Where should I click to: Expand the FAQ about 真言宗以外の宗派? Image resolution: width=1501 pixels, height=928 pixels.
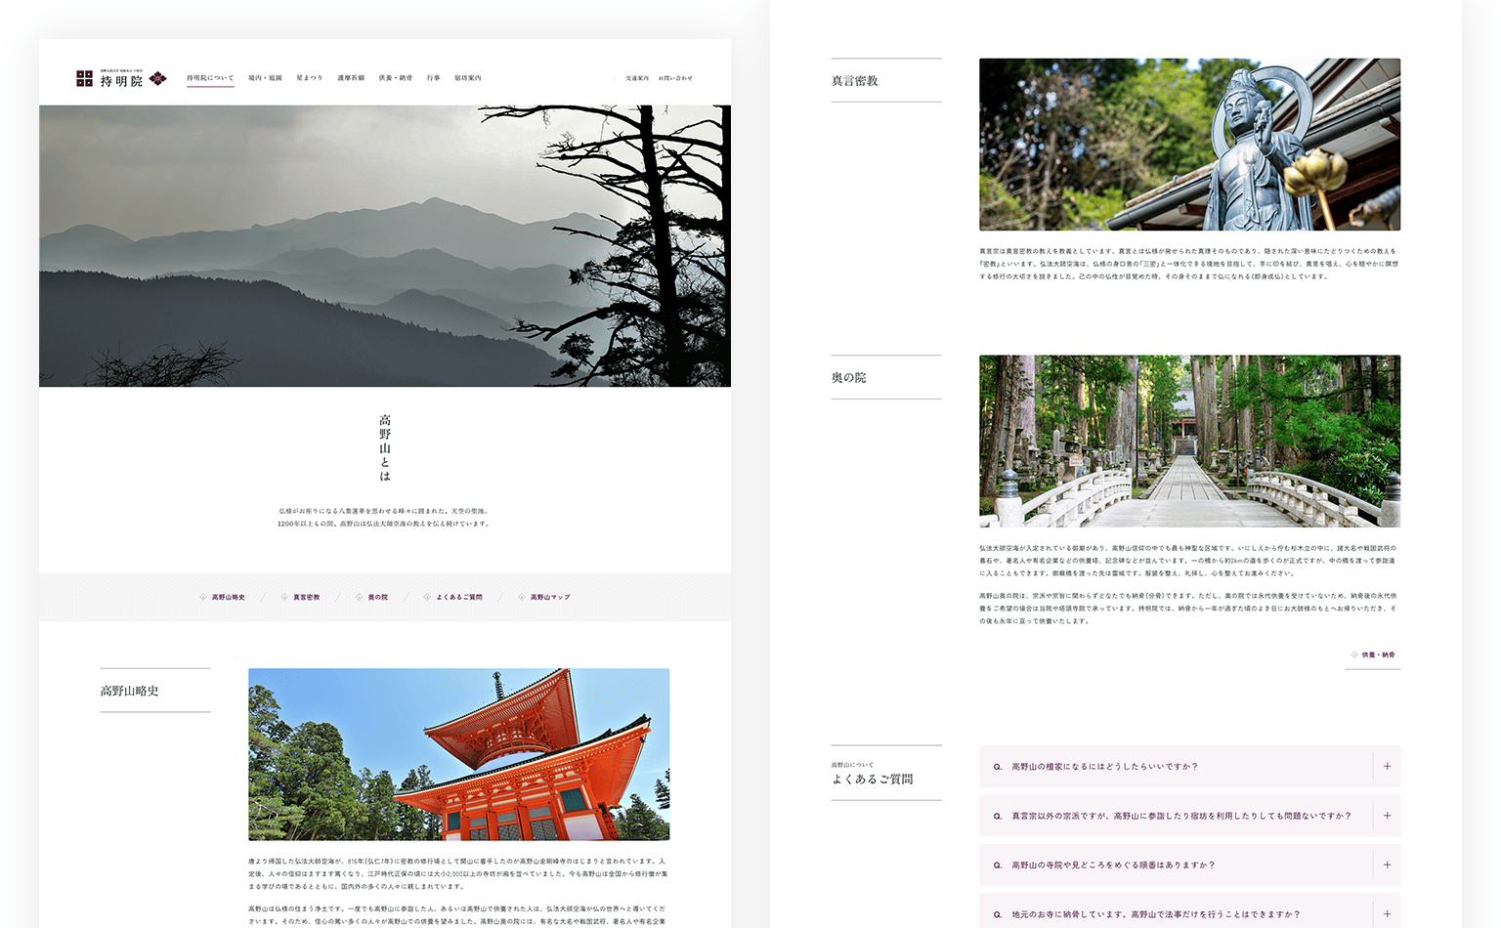[x=1387, y=816]
